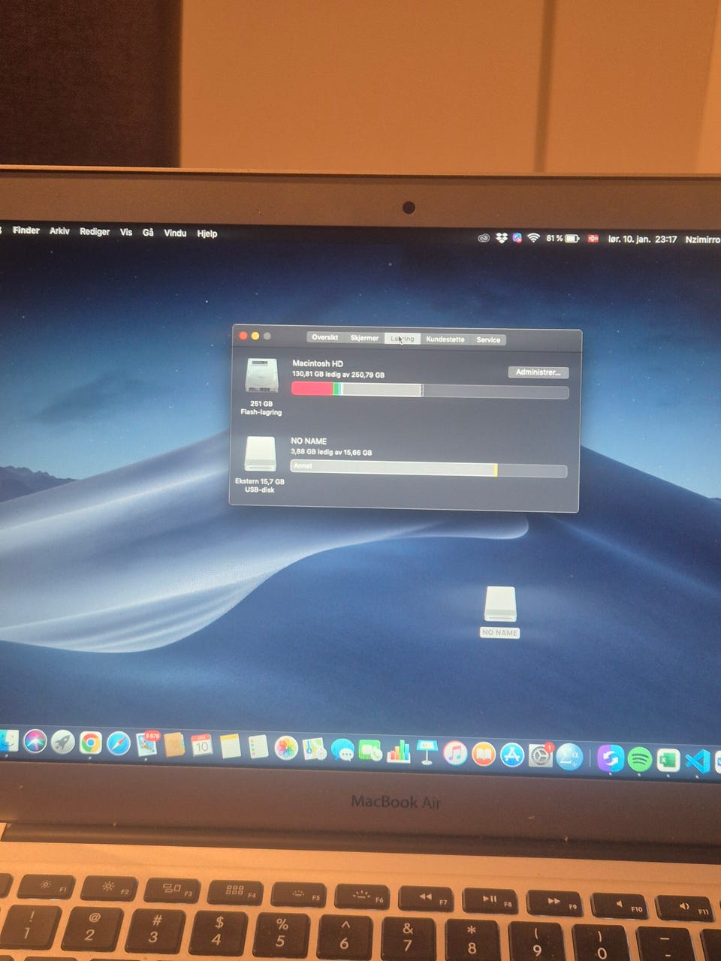Switch to the Kundestøtte tab

[445, 339]
